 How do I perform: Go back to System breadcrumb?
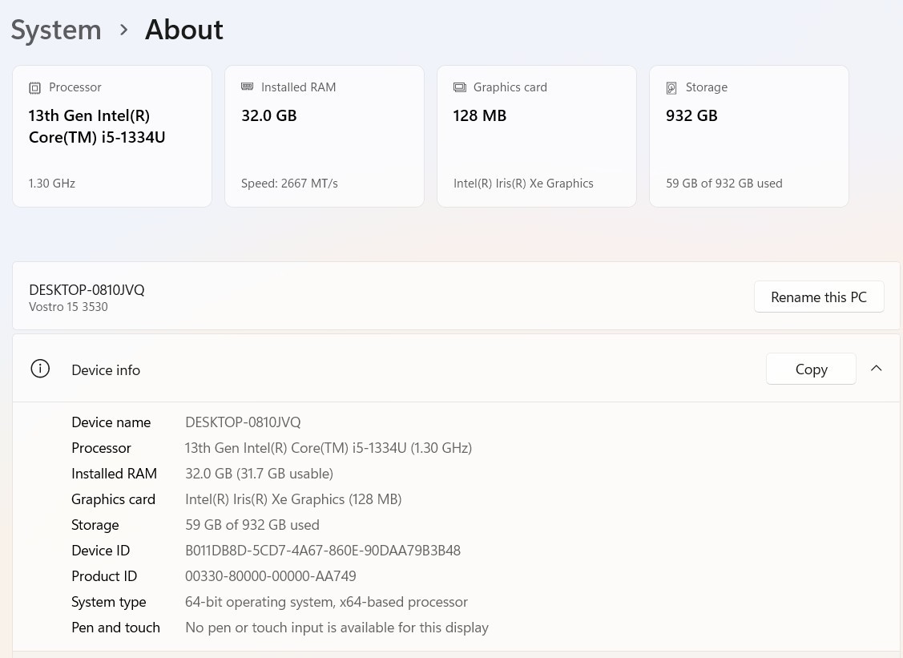(x=56, y=30)
